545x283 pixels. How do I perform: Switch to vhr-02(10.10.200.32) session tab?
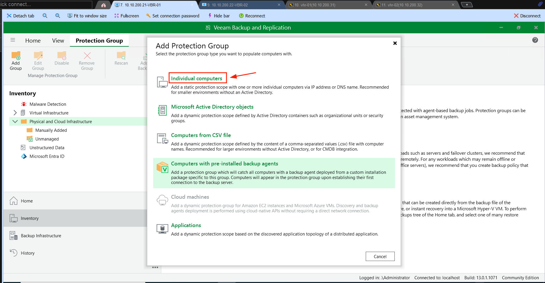pos(415,5)
